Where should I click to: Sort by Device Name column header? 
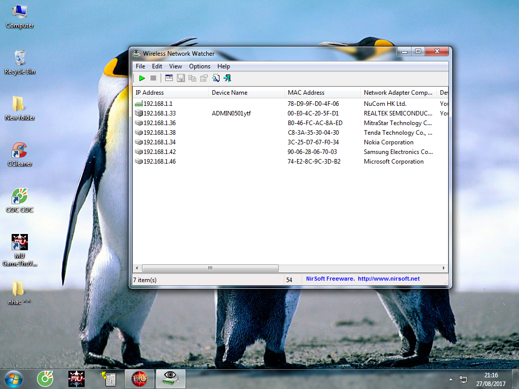(247, 93)
